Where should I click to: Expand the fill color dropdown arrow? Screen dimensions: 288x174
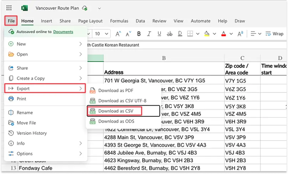[x=214, y=34]
